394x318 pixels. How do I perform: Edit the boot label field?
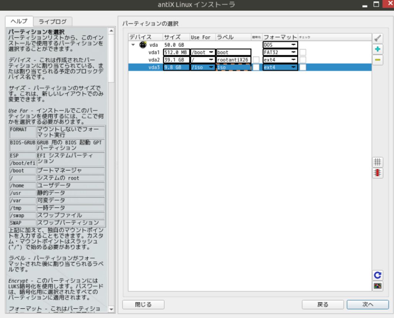coord(234,52)
